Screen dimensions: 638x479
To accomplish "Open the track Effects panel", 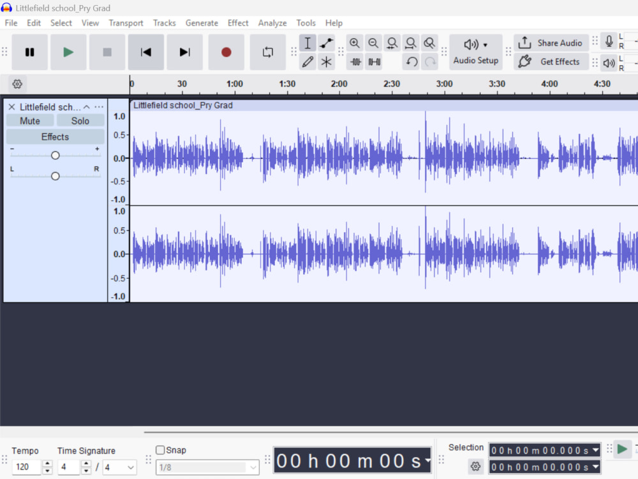I will coord(55,136).
